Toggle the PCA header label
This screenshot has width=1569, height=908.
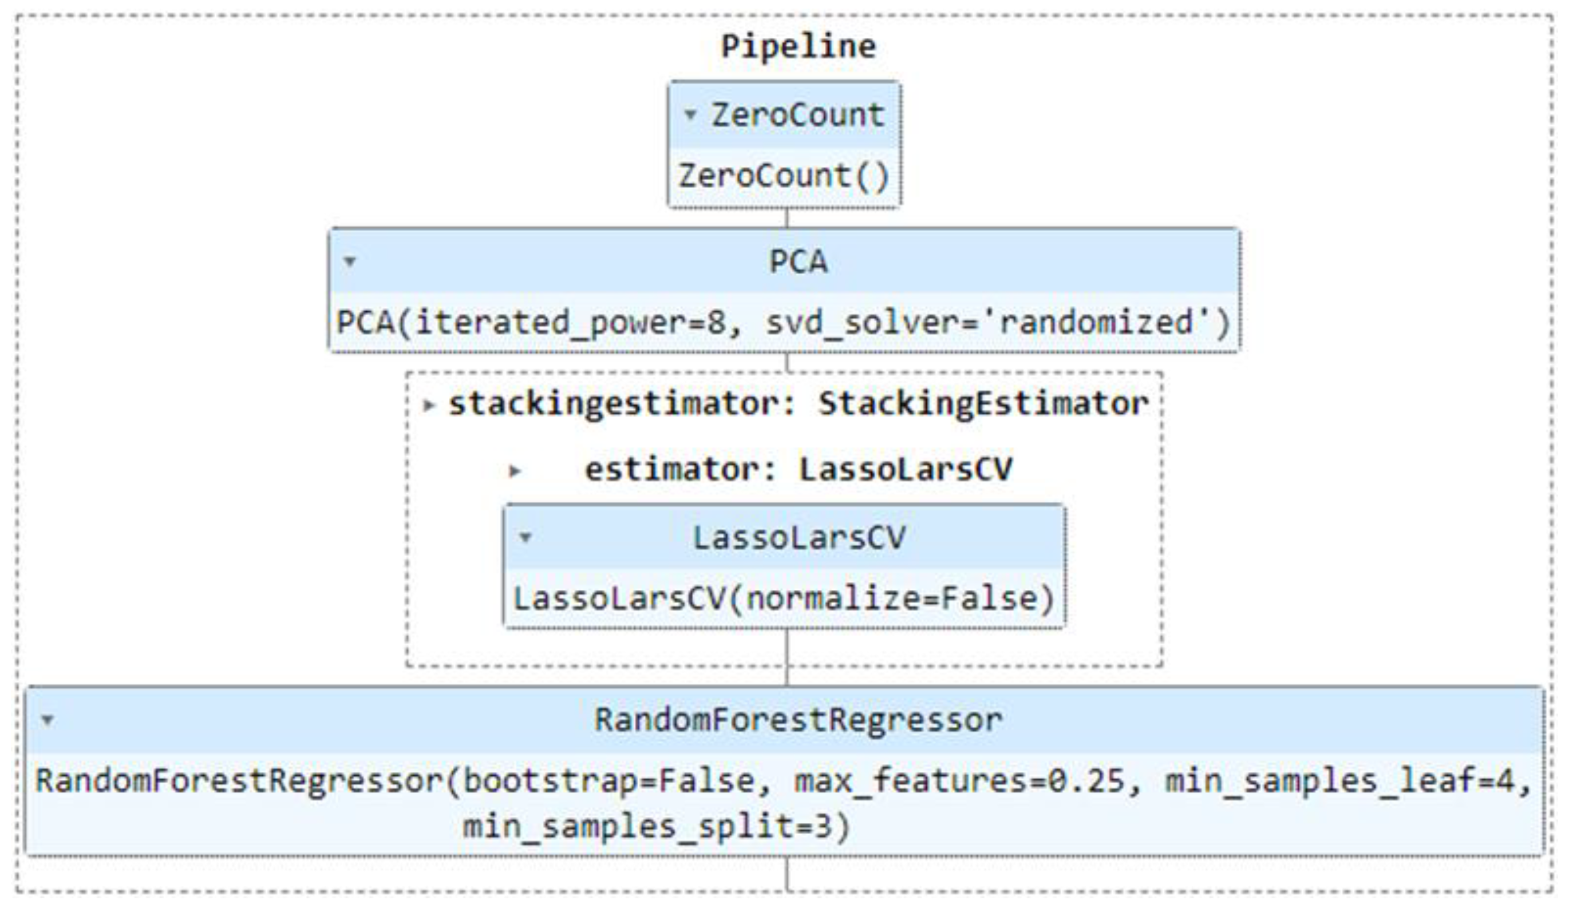(x=798, y=261)
